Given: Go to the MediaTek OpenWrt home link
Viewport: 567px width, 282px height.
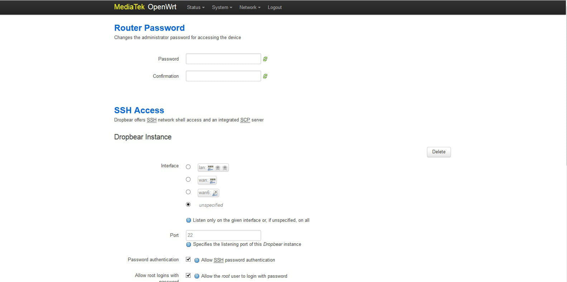Looking at the screenshot, I should click(145, 7).
